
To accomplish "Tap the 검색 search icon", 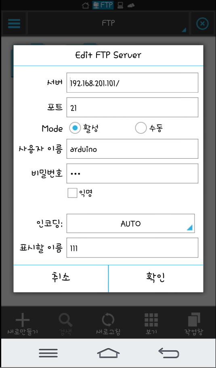I will tap(65, 320).
